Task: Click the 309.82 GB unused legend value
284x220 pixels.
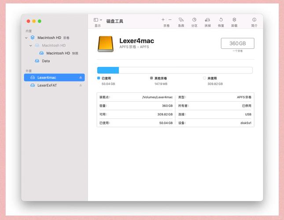Action: (x=215, y=84)
